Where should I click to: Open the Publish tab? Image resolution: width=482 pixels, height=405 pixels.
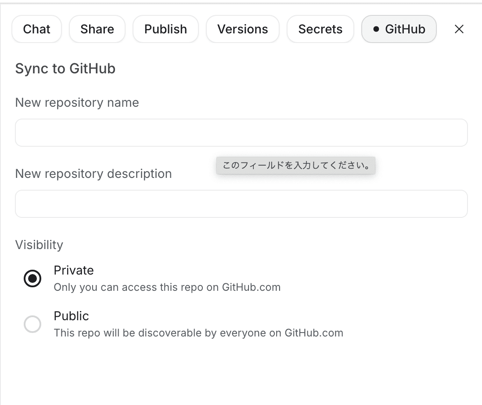pos(165,29)
